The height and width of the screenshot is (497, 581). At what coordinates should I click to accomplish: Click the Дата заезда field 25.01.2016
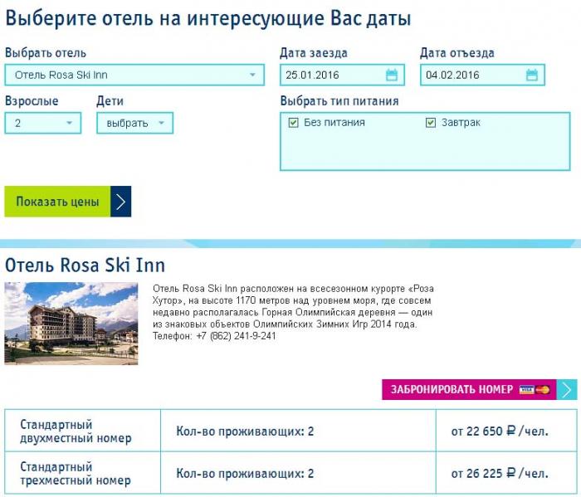point(342,75)
